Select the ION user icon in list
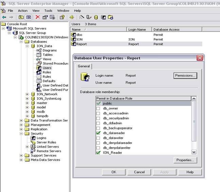 (73, 39)
